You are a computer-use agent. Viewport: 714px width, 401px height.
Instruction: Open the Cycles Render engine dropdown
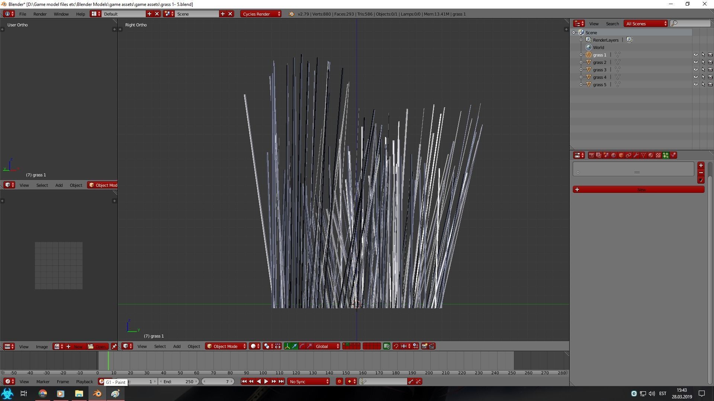260,14
